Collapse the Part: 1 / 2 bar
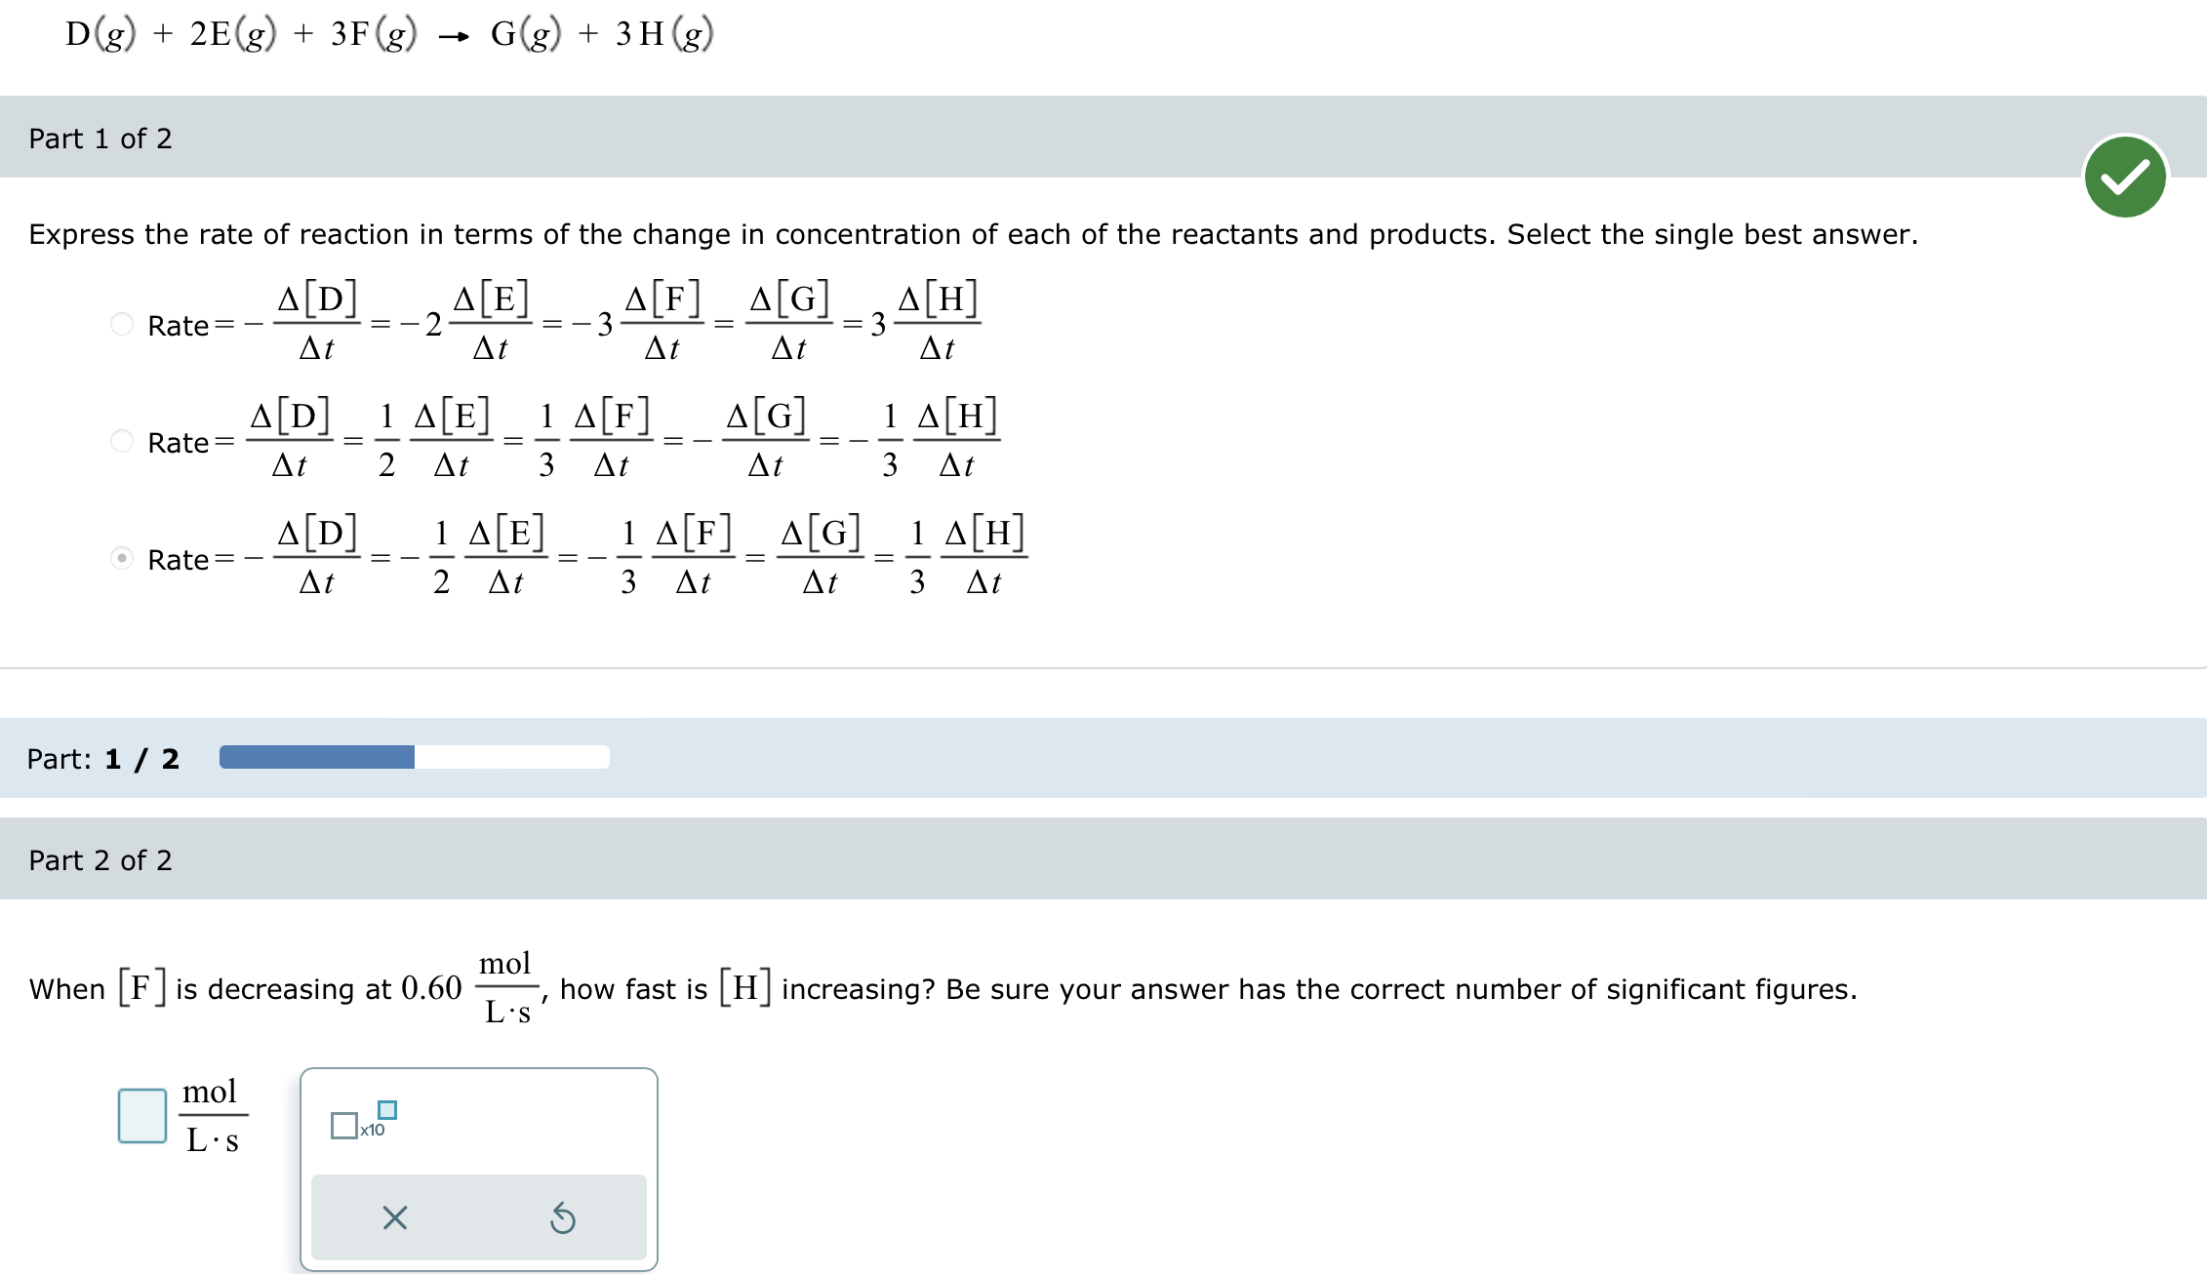The height and width of the screenshot is (1274, 2207). 101,757
